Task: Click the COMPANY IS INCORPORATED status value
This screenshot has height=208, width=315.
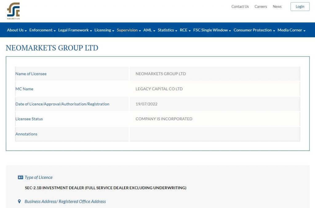Action: click(x=164, y=119)
